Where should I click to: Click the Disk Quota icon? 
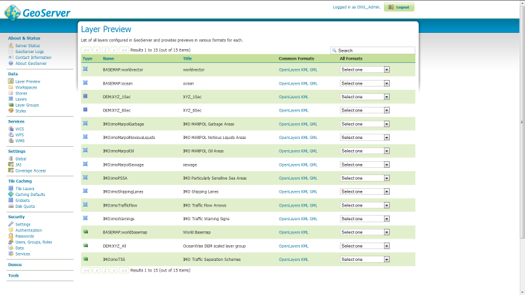(x=11, y=206)
